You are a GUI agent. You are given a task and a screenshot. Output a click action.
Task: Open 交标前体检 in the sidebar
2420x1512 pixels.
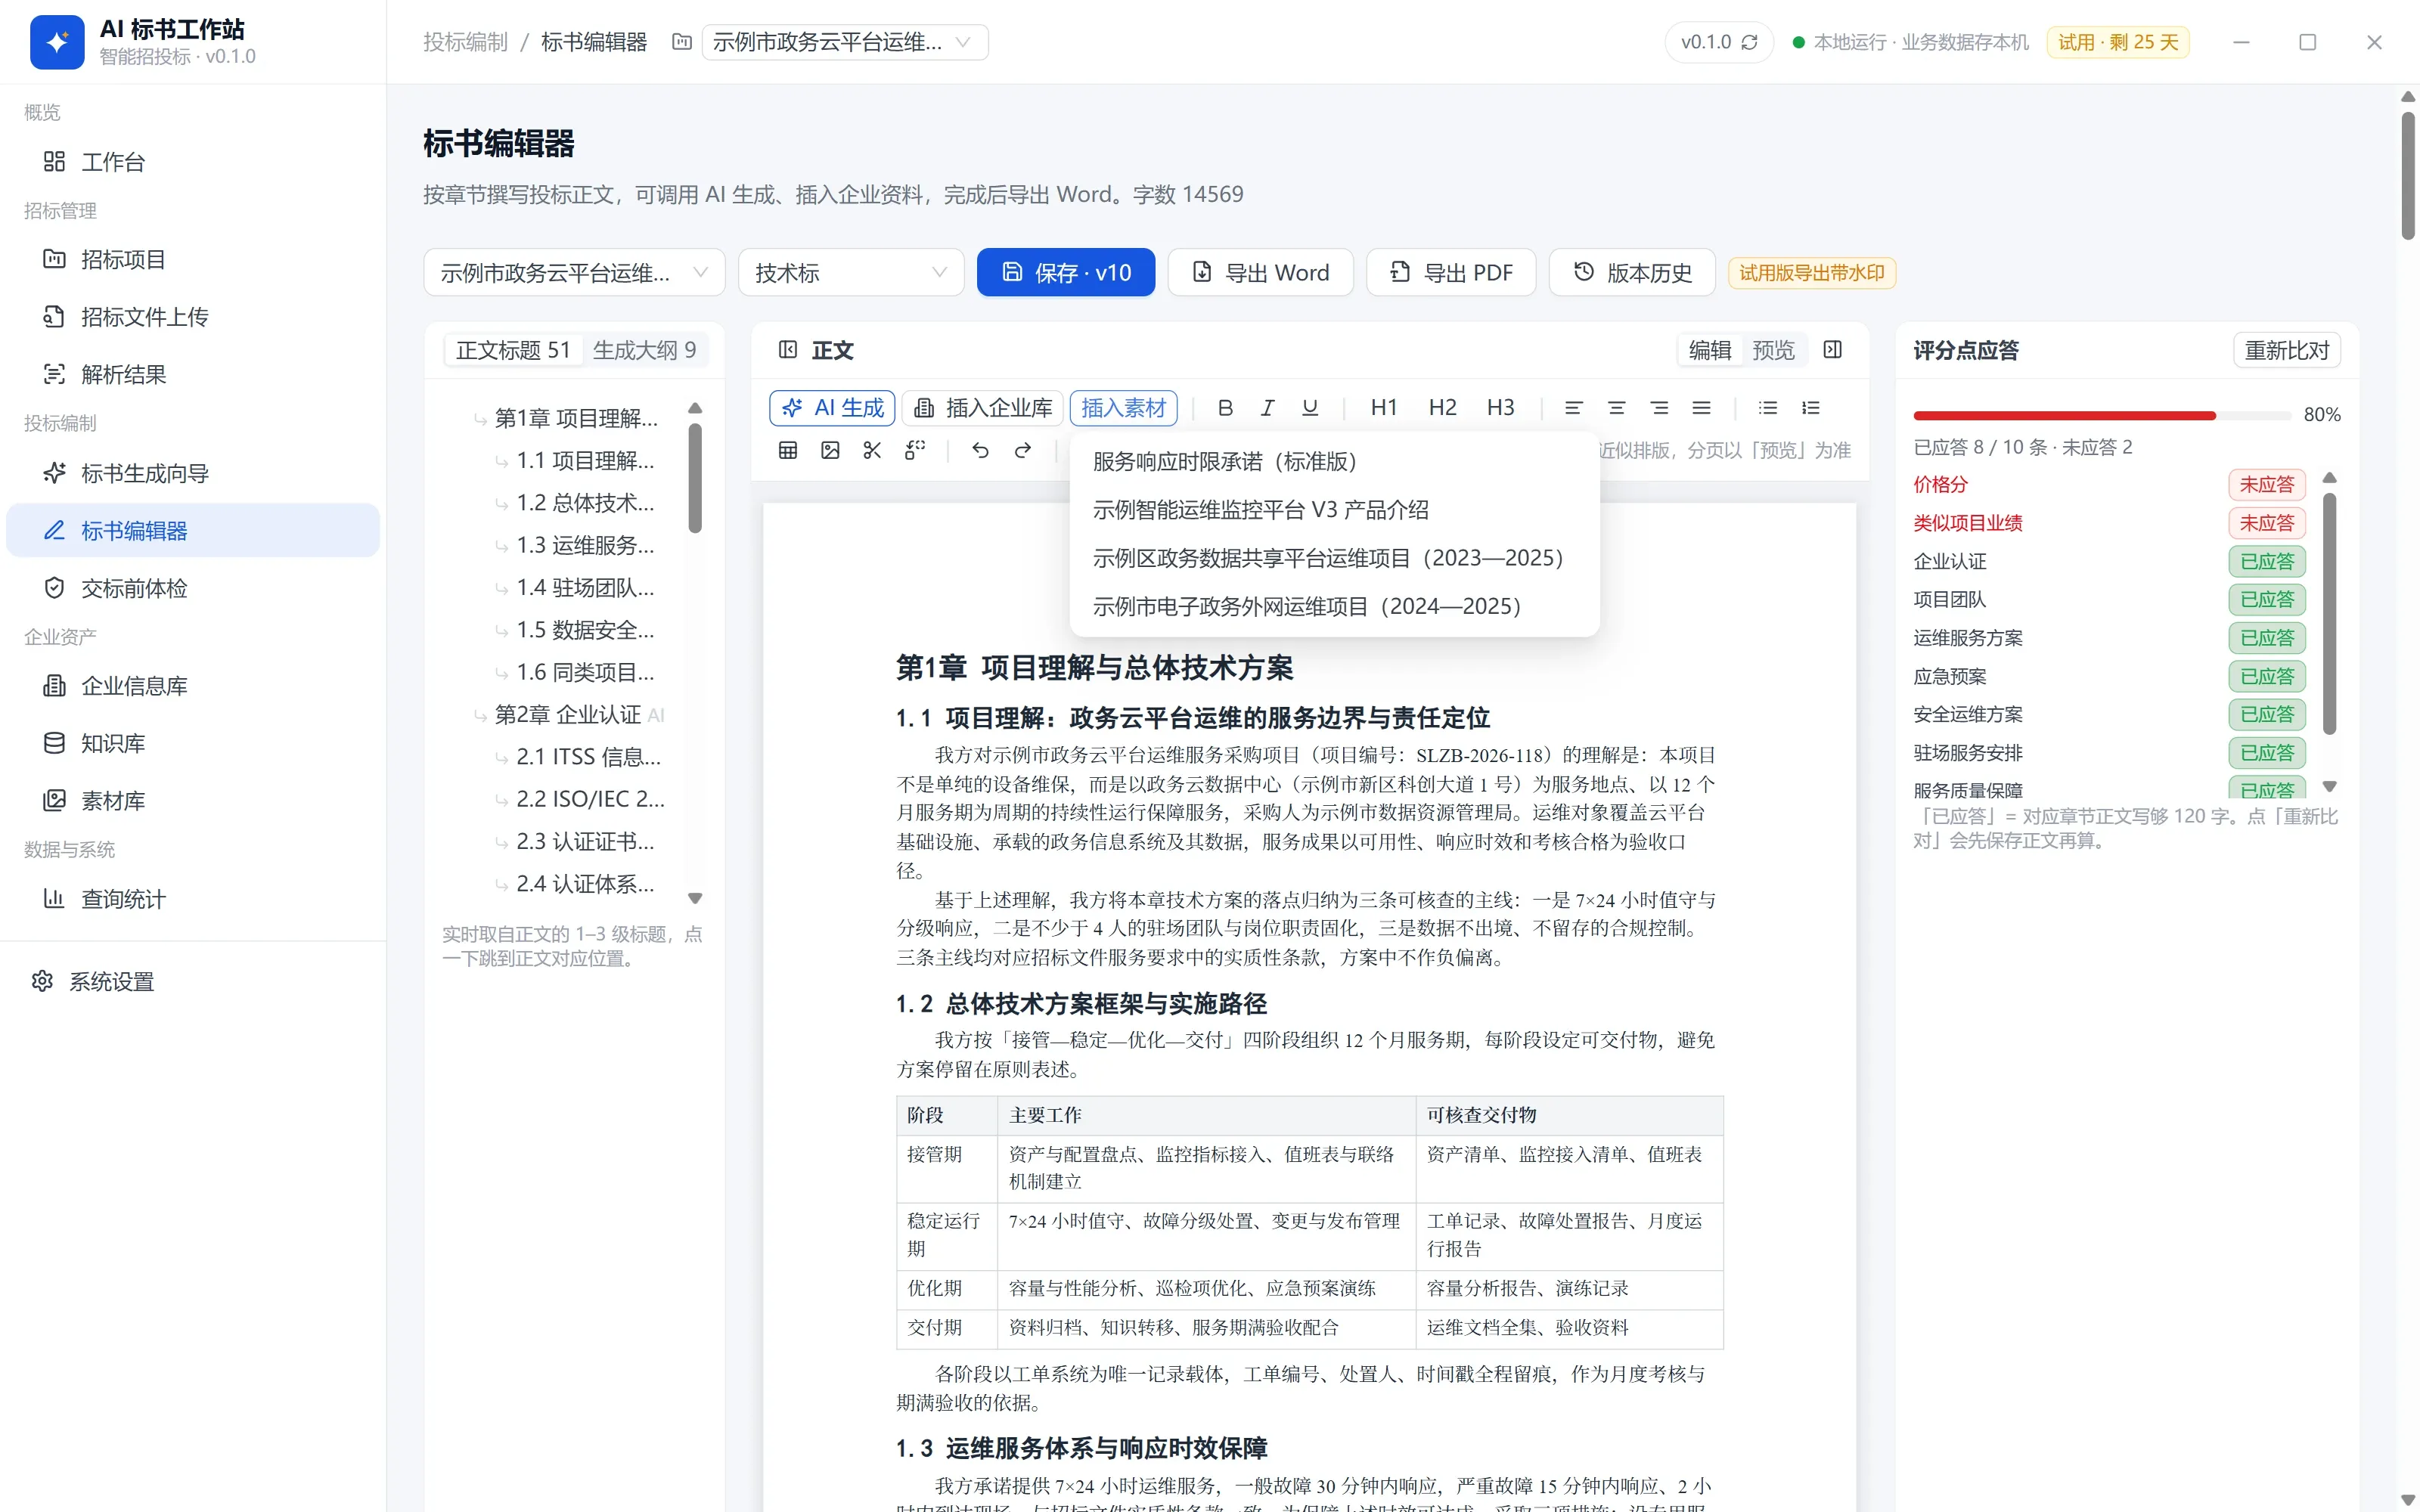(193, 588)
